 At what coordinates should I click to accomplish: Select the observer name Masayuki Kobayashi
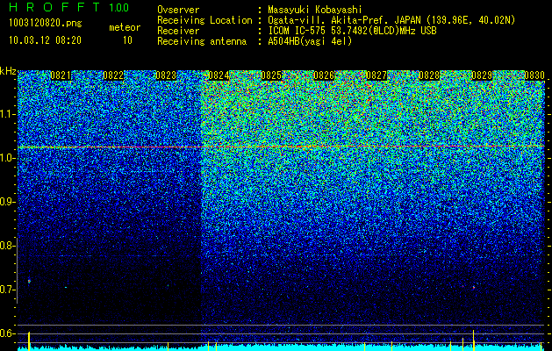coord(315,10)
